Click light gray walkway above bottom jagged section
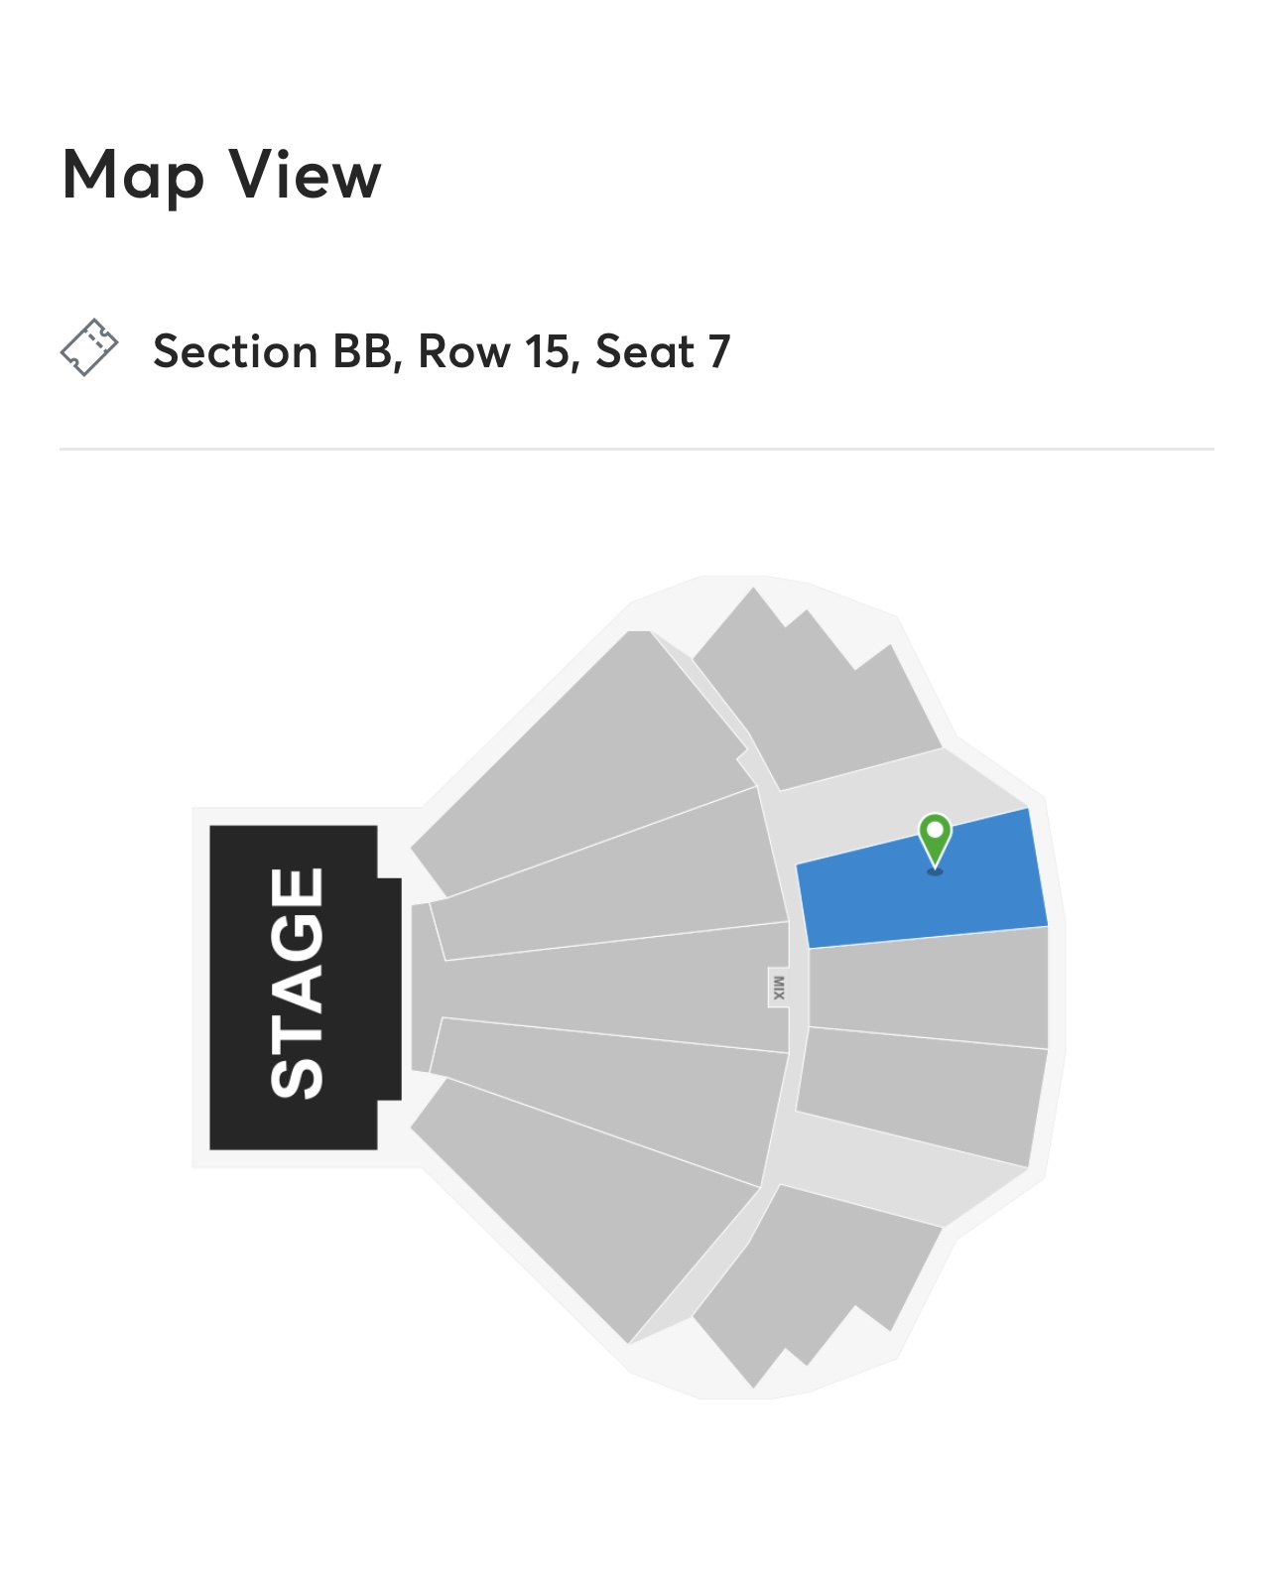The image size is (1274, 1593). [x=873, y=1171]
